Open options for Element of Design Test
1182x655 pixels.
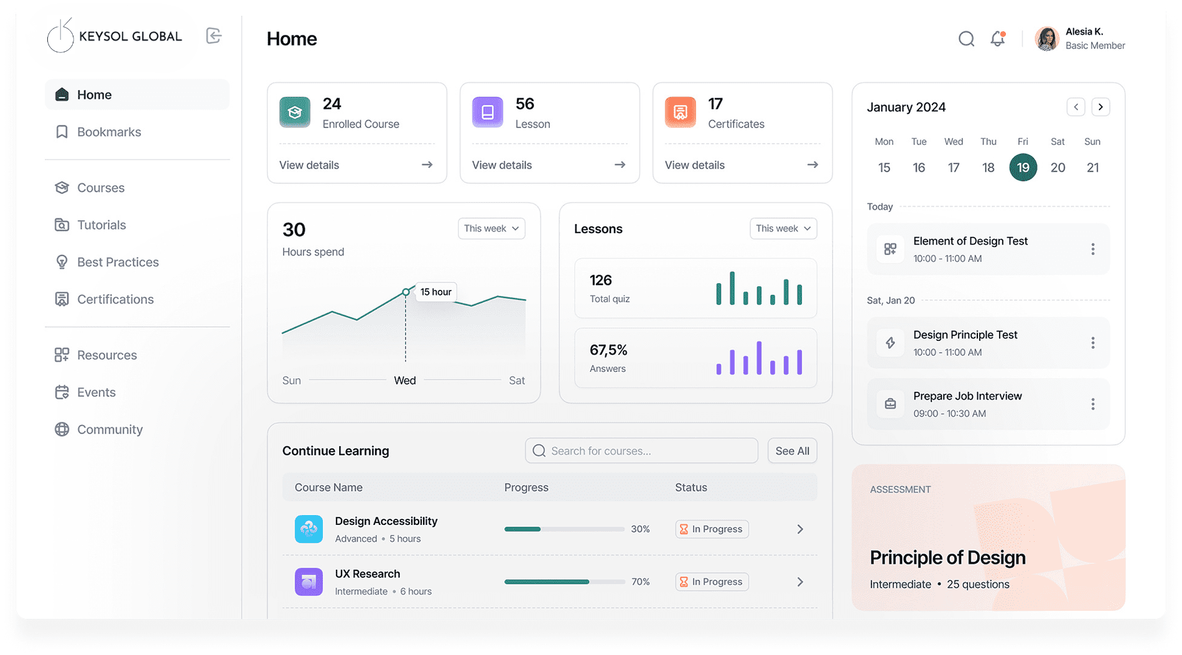click(x=1092, y=249)
